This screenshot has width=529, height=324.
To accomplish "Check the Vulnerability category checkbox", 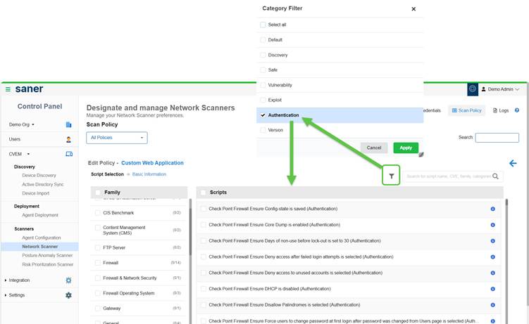I will coord(263,85).
